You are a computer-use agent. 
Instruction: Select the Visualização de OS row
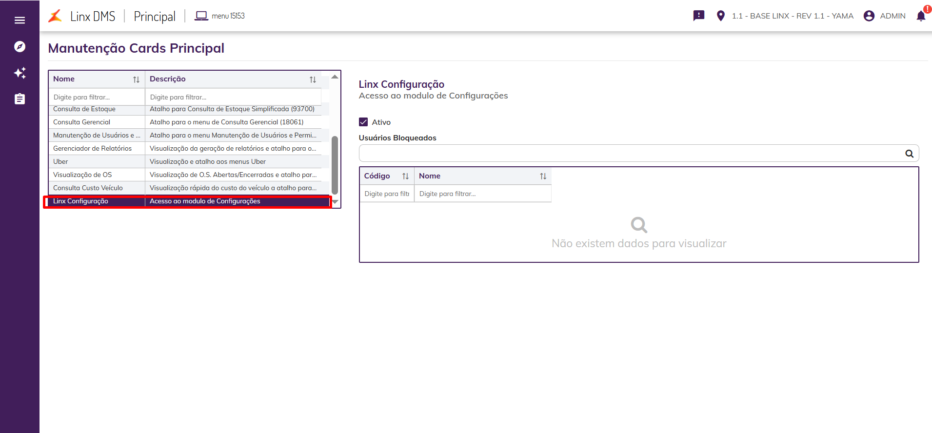(188, 175)
